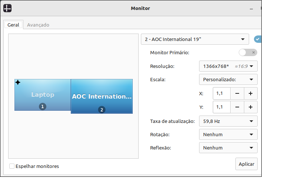The image size is (281, 196).
Task: Decrease the X scale value
Action: (x=237, y=93)
